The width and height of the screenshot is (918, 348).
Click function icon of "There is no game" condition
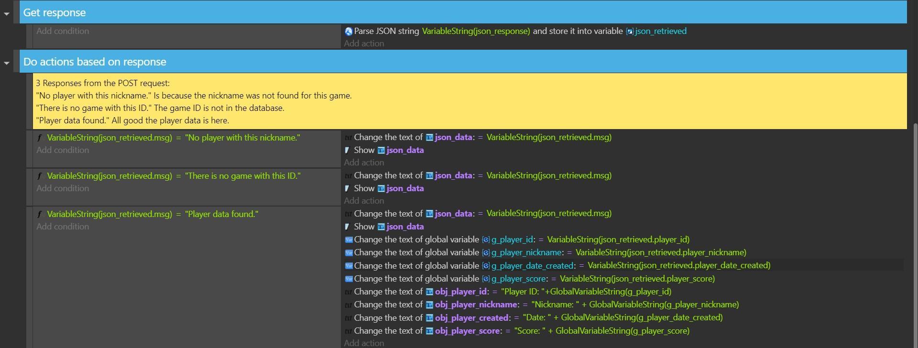click(40, 176)
